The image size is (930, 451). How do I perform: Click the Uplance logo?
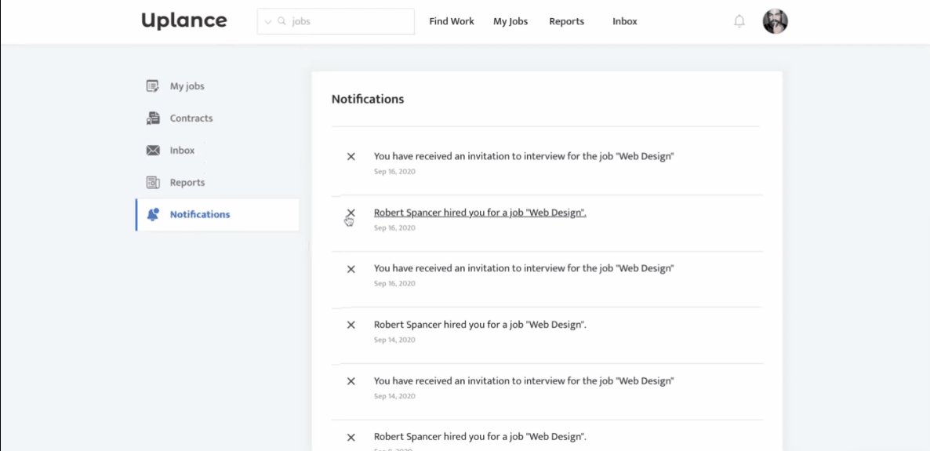[x=184, y=21]
